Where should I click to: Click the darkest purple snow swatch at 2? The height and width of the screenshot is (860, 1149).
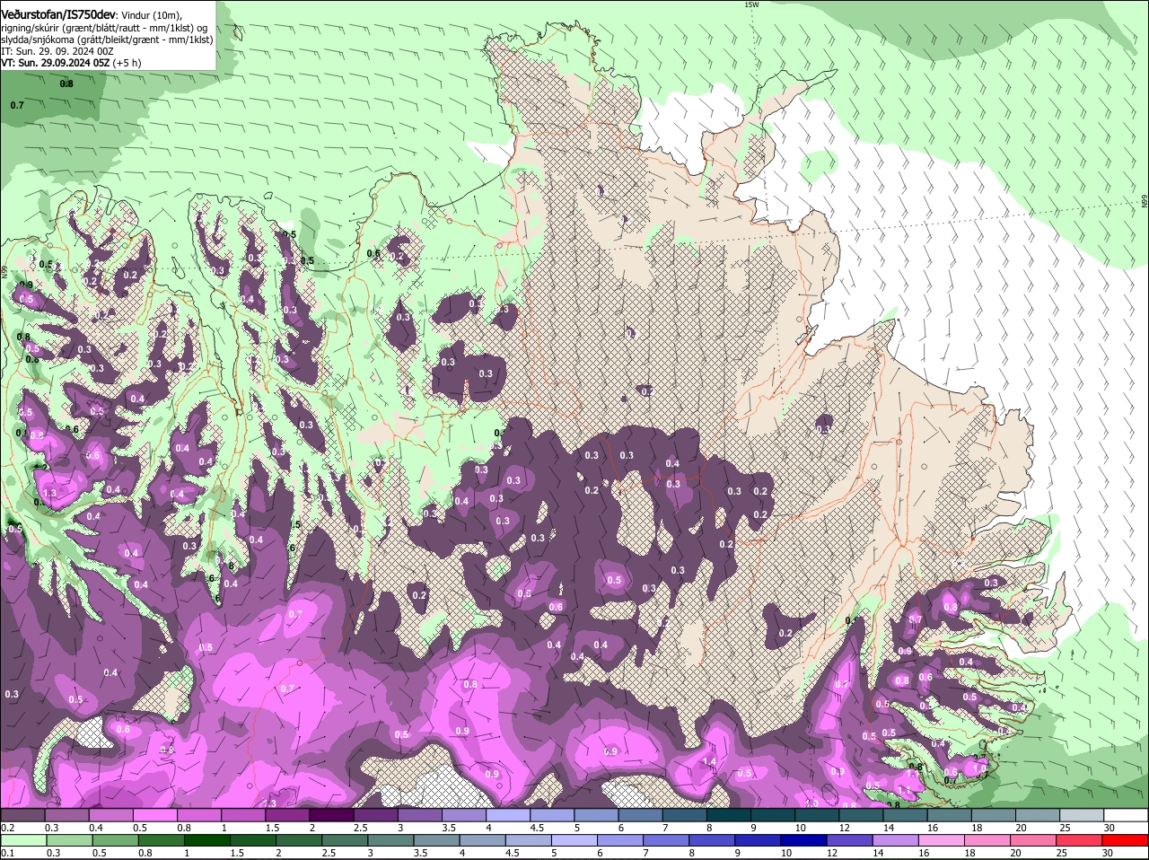(331, 815)
